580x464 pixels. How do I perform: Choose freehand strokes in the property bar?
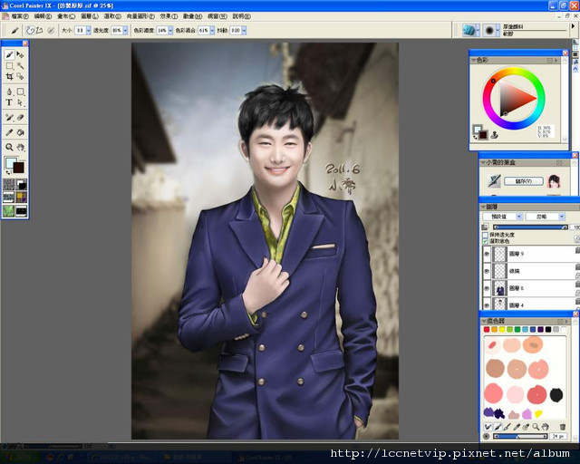[x=30, y=30]
